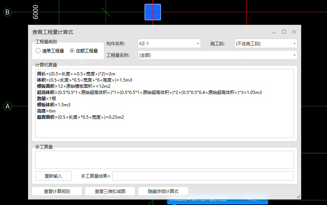327x205 pixels.
Task: Maximize the 查看工程量计算式 dialog
Action: click(x=284, y=32)
